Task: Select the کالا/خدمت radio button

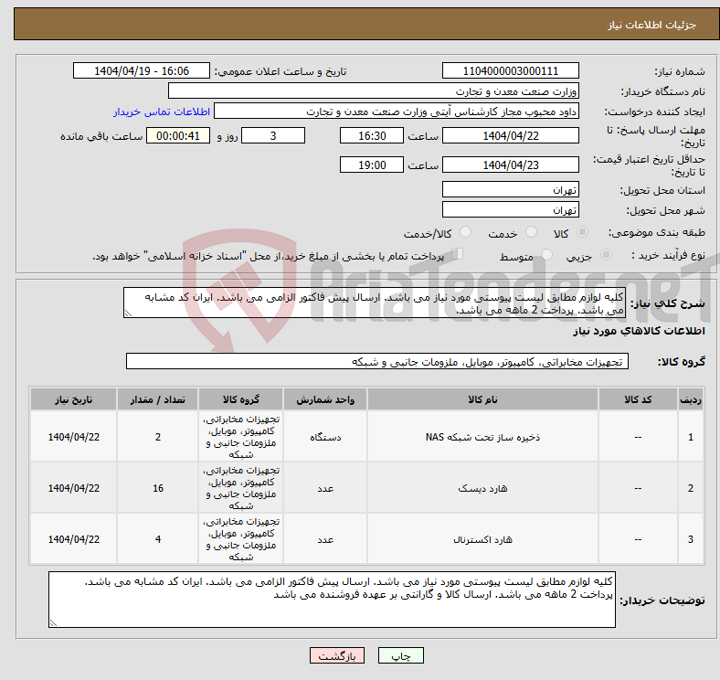Action: [x=466, y=232]
